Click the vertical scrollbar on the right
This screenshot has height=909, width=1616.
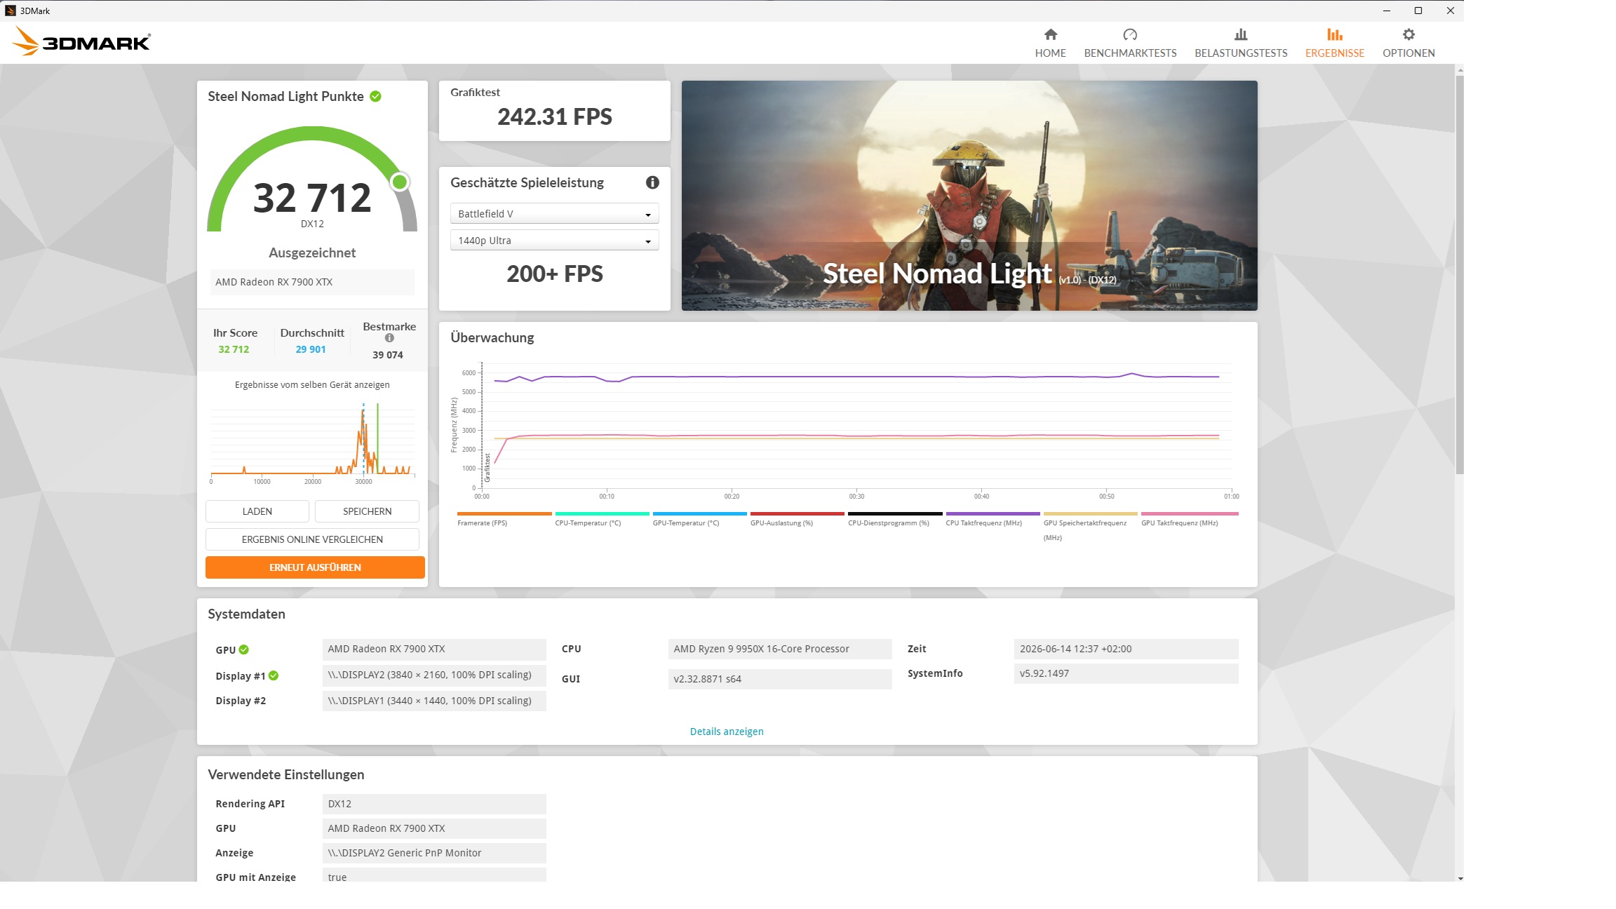pos(1459,274)
